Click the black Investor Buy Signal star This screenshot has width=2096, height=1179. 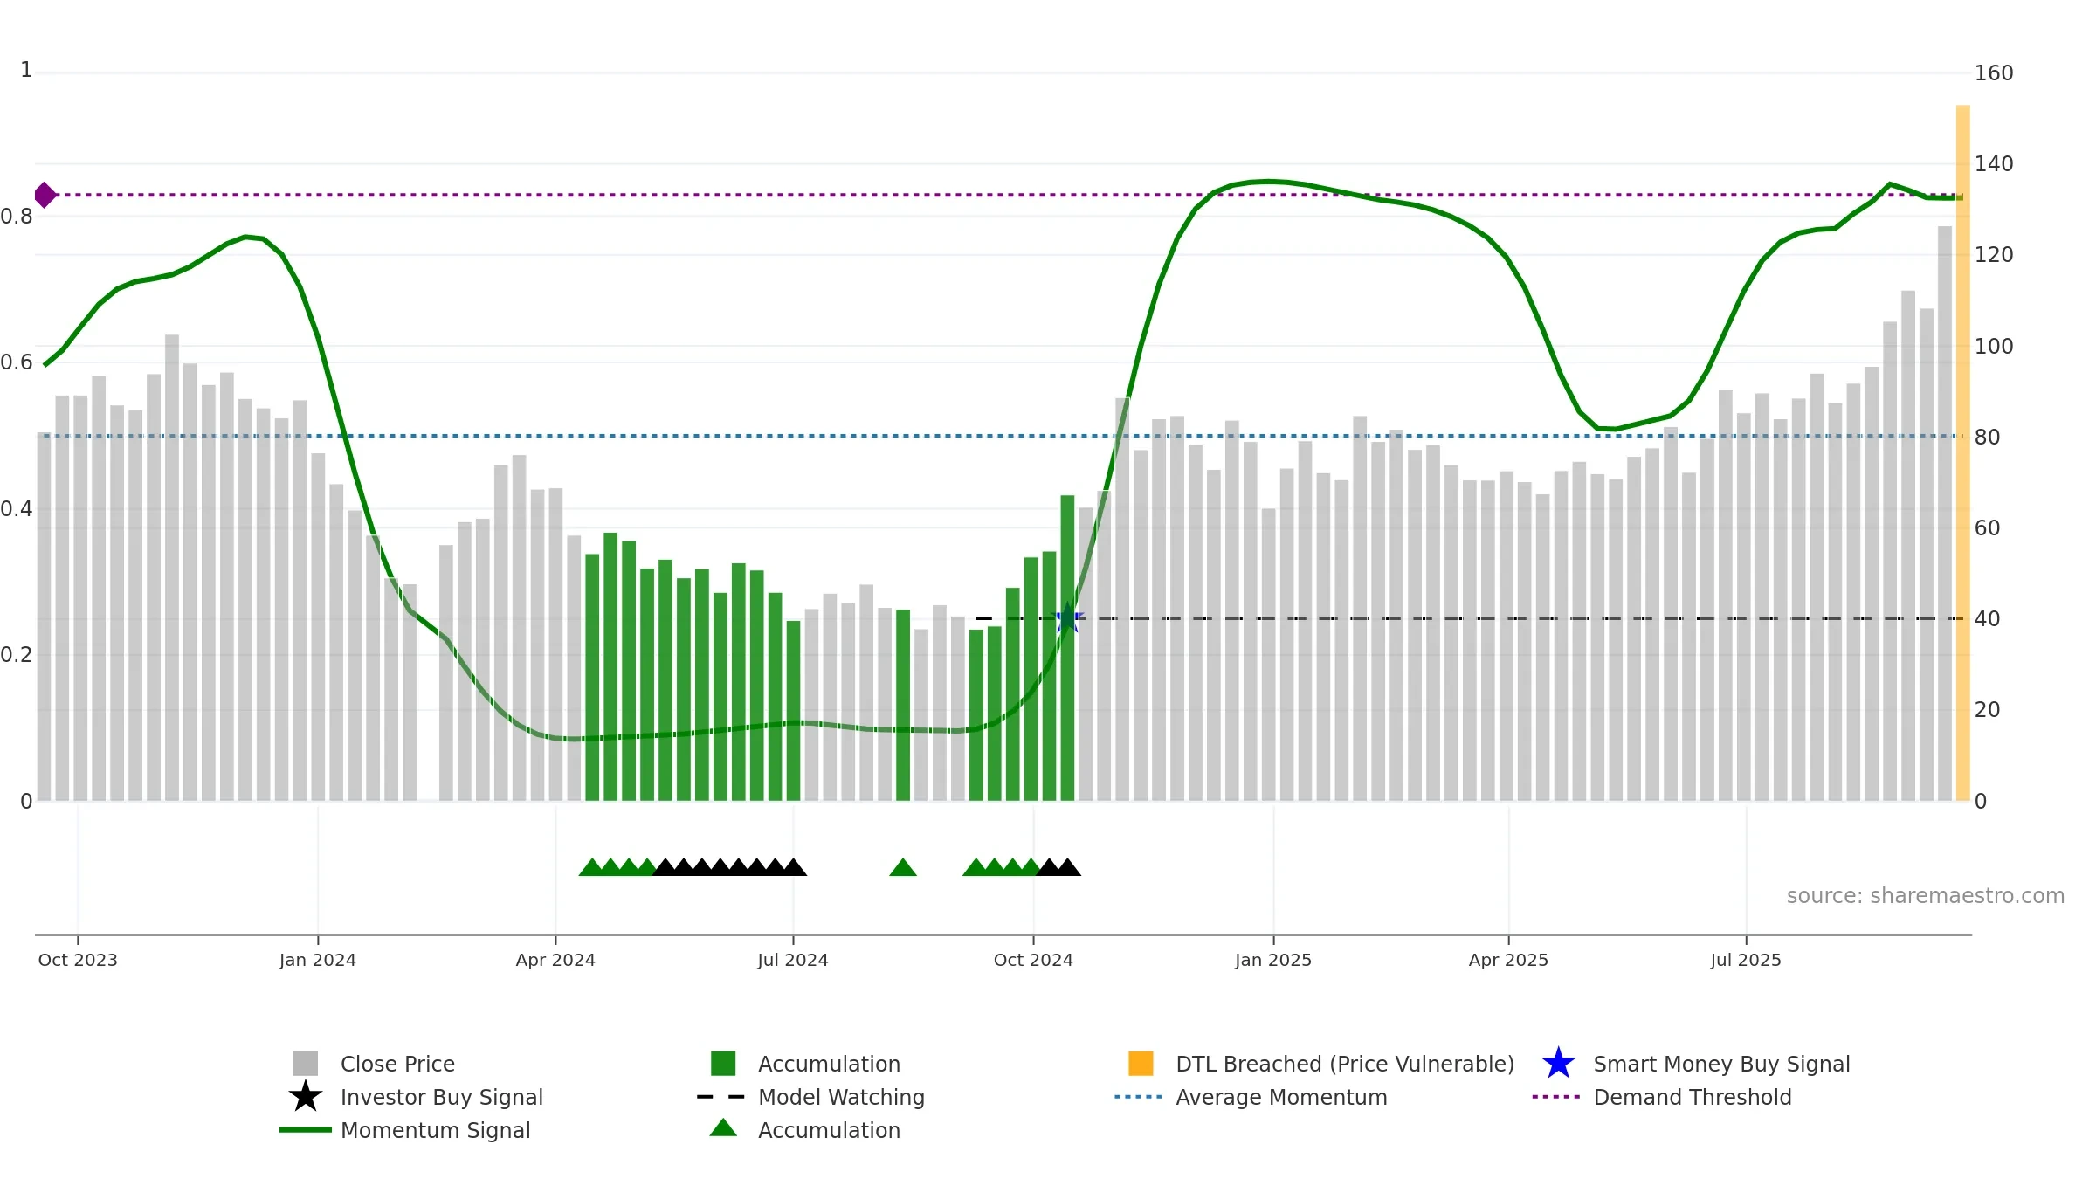coord(306,1097)
